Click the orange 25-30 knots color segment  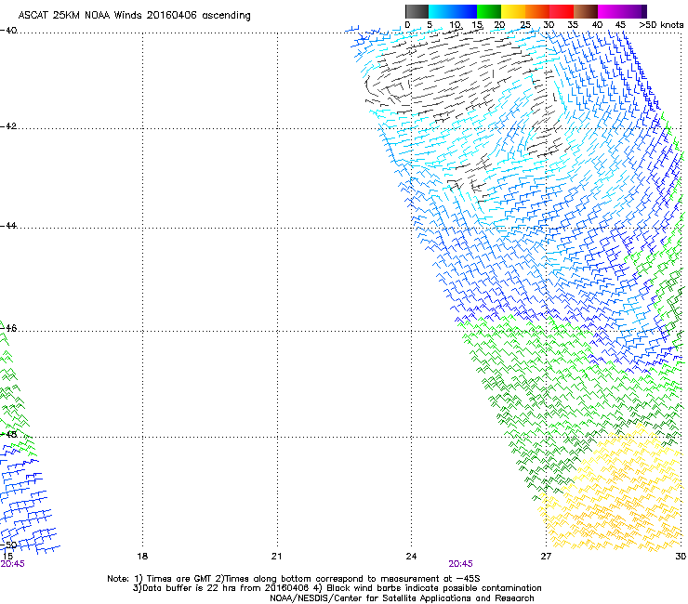coord(537,11)
